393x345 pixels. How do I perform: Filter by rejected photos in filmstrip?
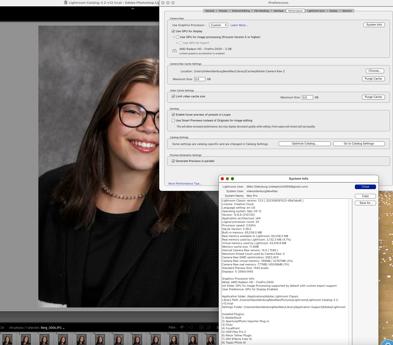point(192,327)
